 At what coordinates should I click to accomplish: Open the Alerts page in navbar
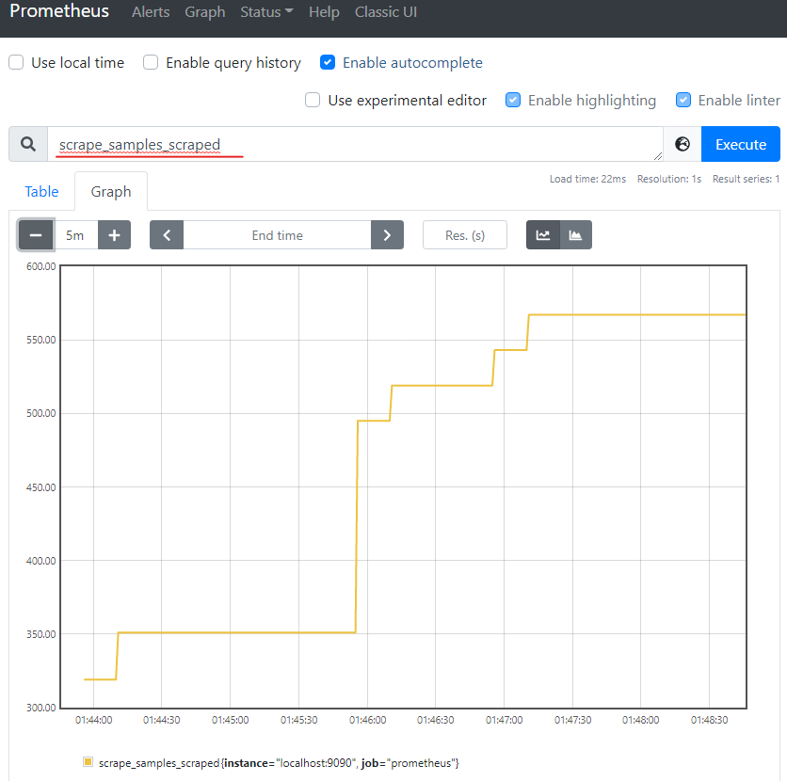(x=151, y=12)
